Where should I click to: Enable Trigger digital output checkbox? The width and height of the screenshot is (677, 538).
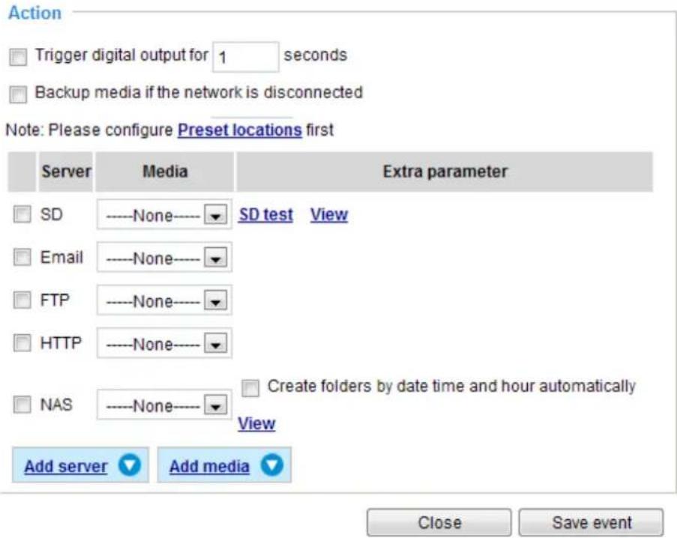[x=18, y=56]
